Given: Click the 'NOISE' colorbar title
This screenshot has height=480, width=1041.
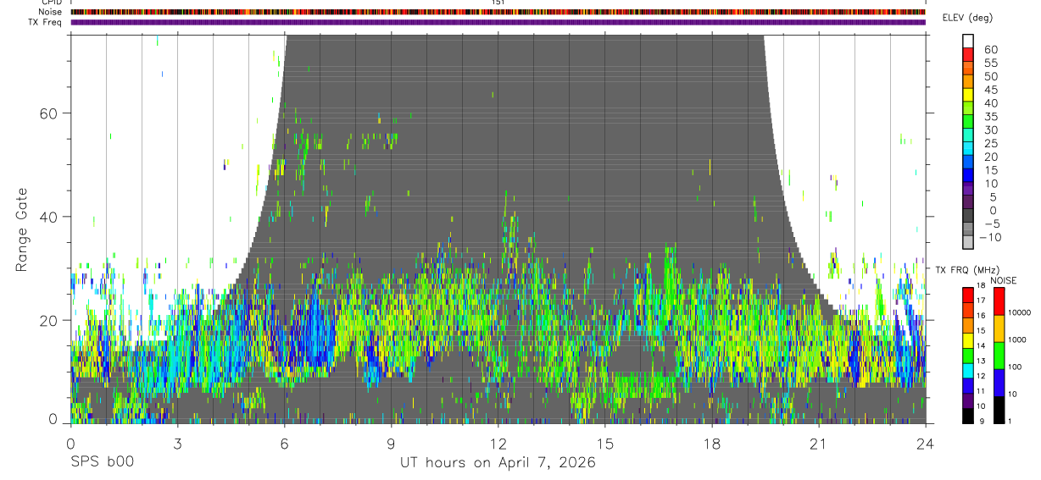Looking at the screenshot, I should click(x=1002, y=280).
